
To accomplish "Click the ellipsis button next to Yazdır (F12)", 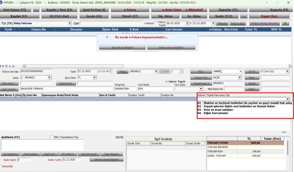I will click(243, 16).
